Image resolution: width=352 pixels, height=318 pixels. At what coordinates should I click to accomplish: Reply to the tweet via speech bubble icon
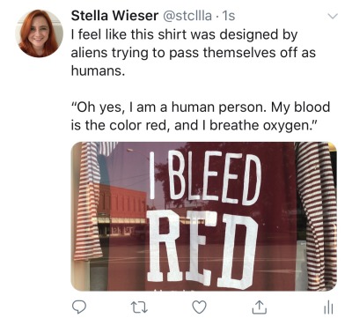[79, 307]
